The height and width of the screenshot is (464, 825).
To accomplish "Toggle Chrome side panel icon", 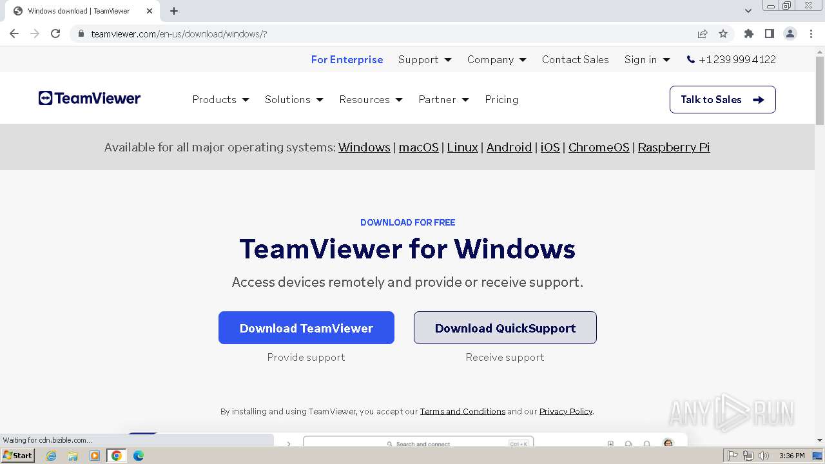I will click(769, 34).
